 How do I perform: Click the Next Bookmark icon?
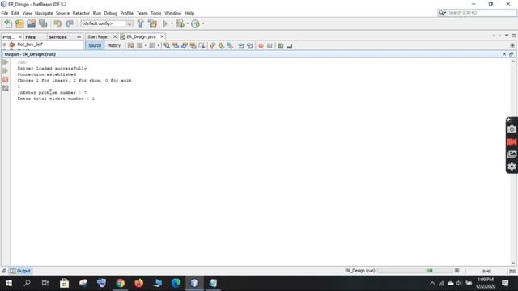[x=221, y=46]
